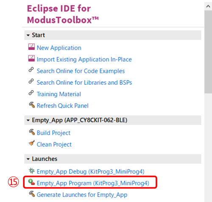Click chain icon next to Training Material

(31, 93)
